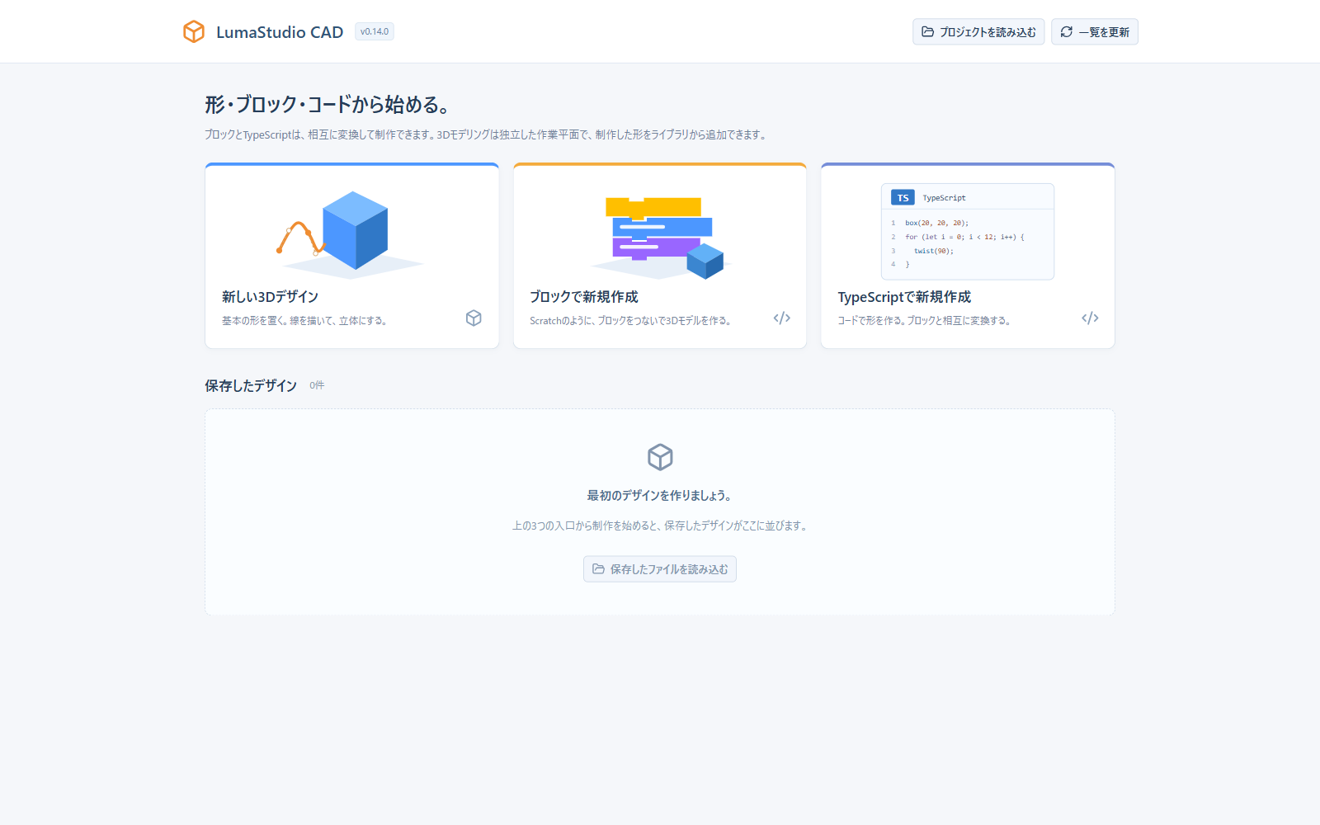Image resolution: width=1320 pixels, height=825 pixels.
Task: Open the ブロックで新規作成 blocks illustration
Action: coord(660,237)
